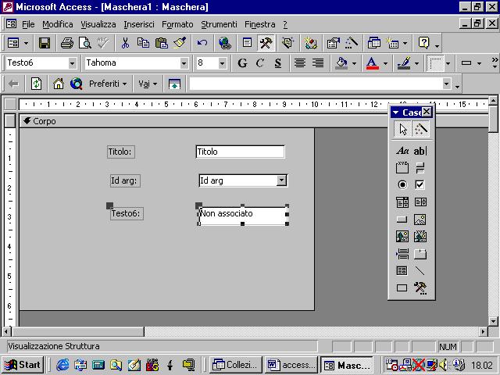
Task: Open the Formato menu
Action: 177,24
